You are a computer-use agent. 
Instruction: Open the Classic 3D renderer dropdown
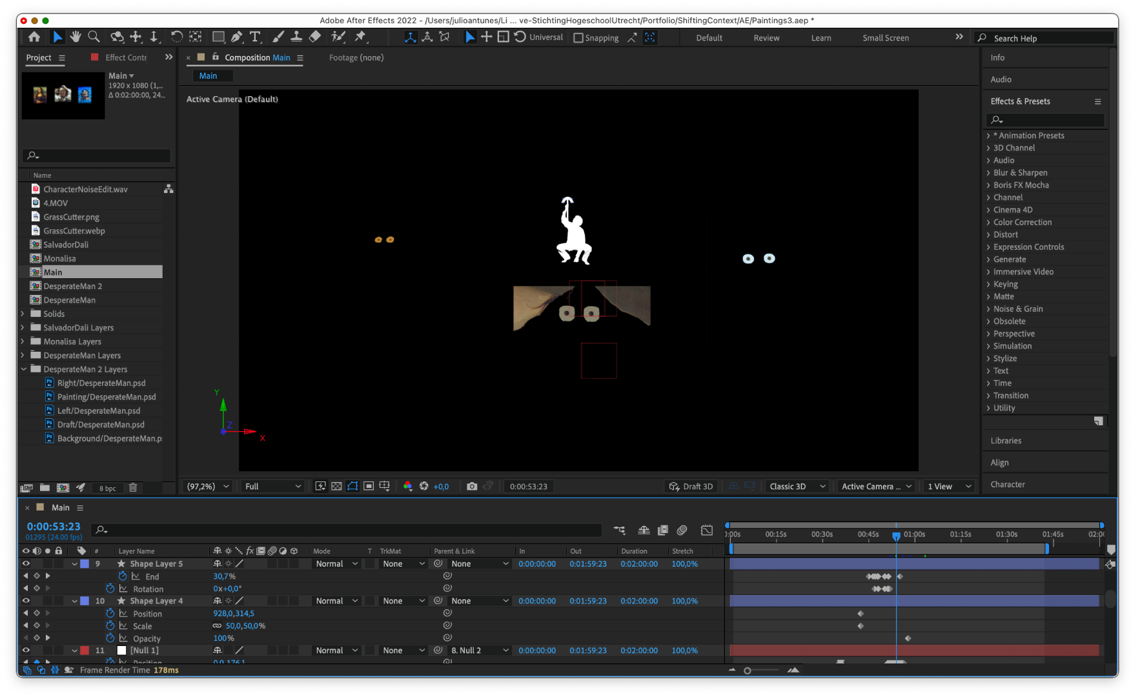click(797, 487)
